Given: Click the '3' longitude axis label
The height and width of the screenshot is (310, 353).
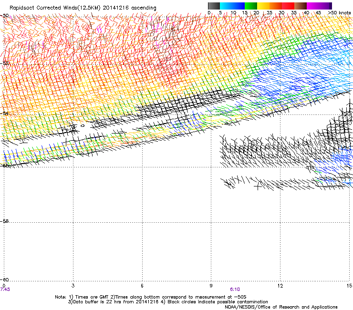Looking at the screenshot, I should point(73,286).
